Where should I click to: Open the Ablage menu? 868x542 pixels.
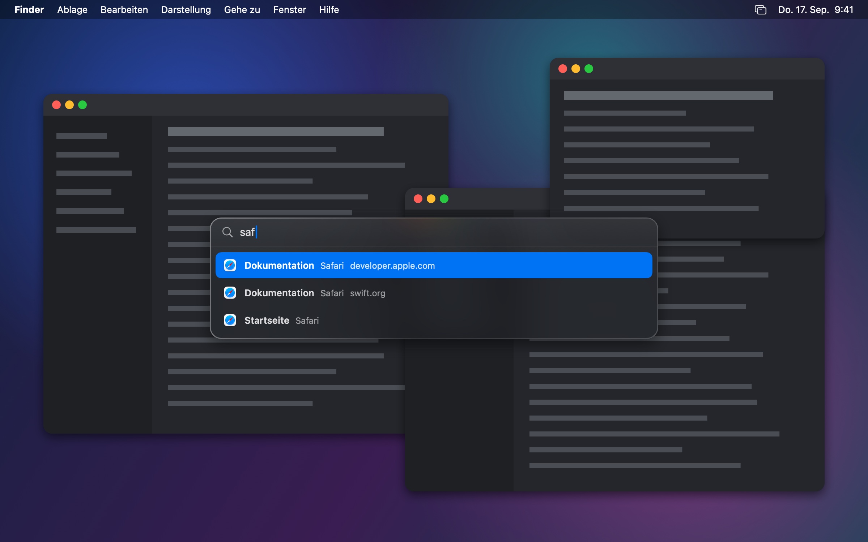click(x=72, y=10)
